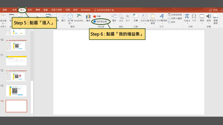Expand the 視訊 dropdown arrow
The width and height of the screenshot is (223, 125).
tap(202, 23)
